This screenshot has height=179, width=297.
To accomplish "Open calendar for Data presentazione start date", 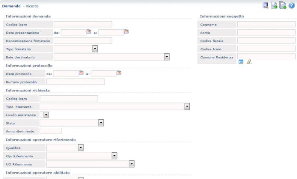I will point(89,31).
